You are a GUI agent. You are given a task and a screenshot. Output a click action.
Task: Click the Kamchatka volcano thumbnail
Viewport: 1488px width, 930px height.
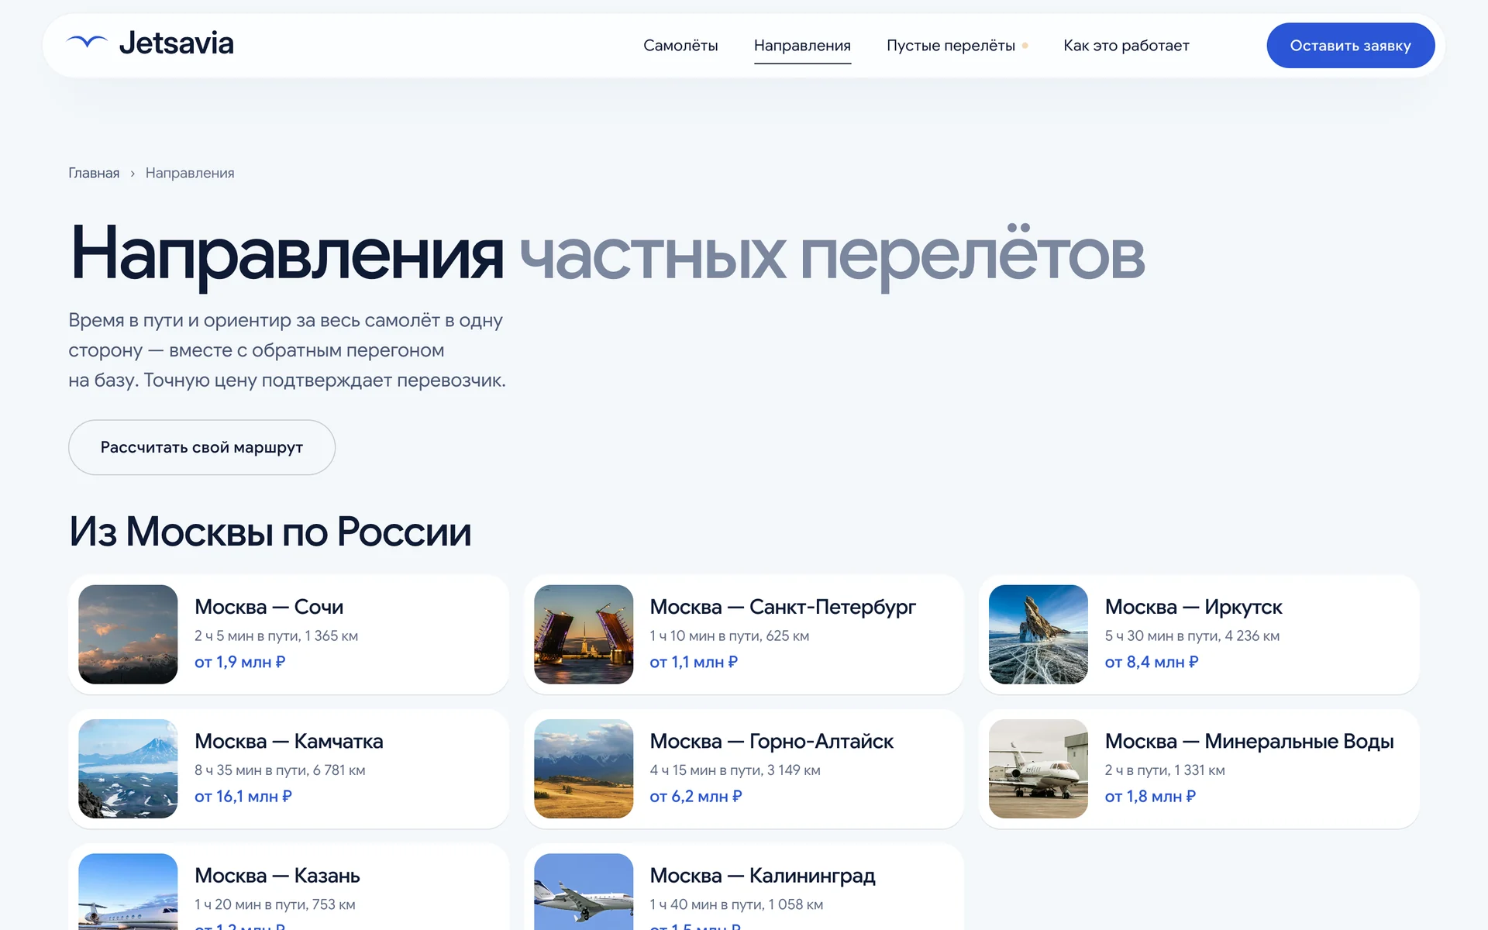coord(128,769)
